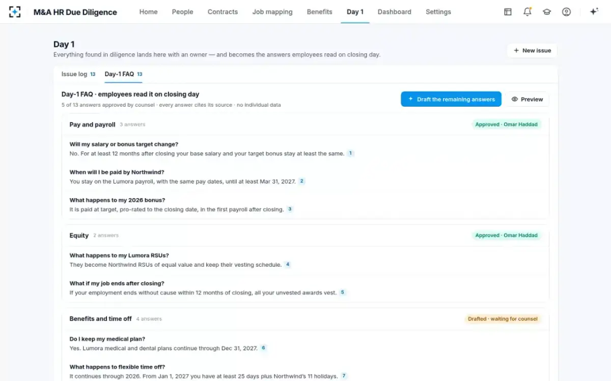Click citation badge 1 on salary answer
This screenshot has width=611, height=381.
click(x=350, y=153)
